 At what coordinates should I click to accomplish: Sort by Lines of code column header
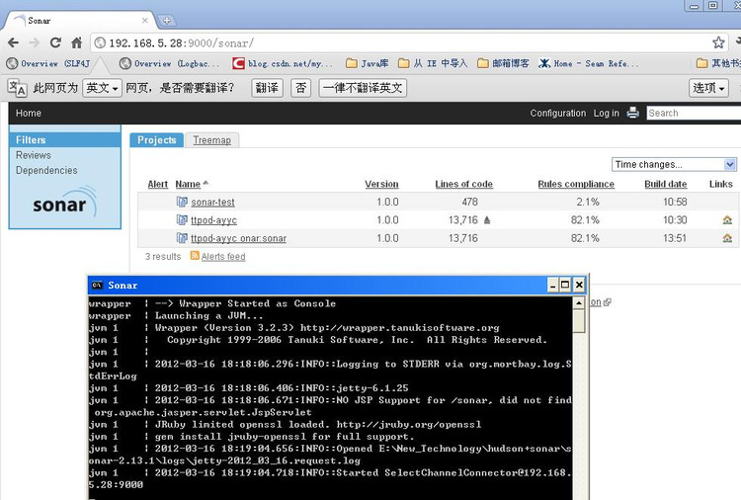(463, 185)
